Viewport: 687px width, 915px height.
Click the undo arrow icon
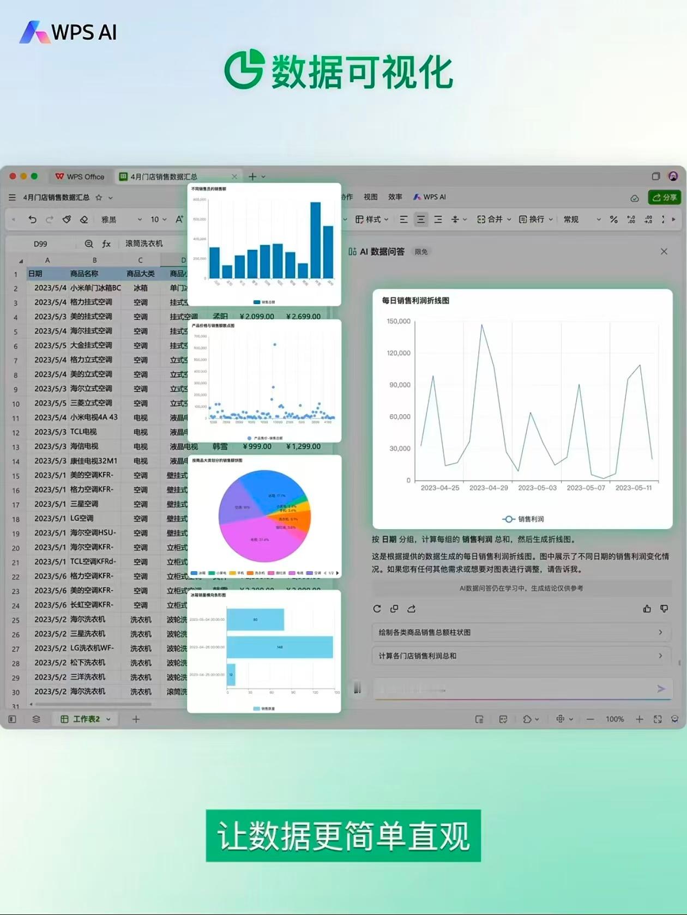(x=33, y=220)
